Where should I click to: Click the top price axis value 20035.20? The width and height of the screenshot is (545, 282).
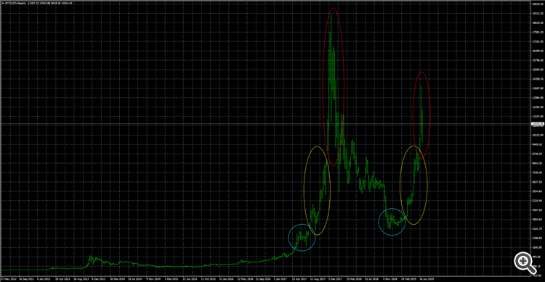pyautogui.click(x=538, y=4)
